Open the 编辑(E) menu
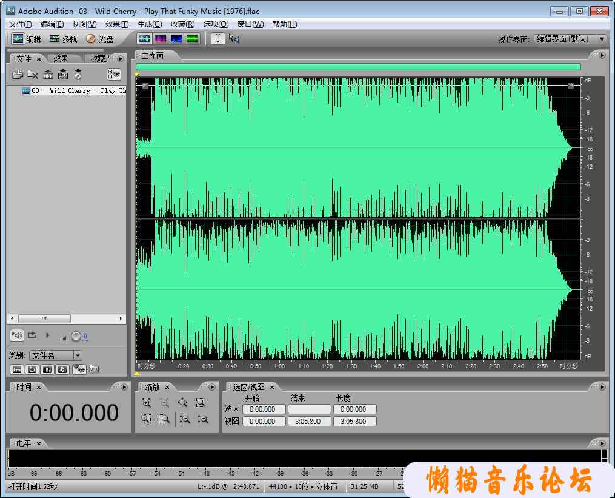The width and height of the screenshot is (615, 498). [52, 24]
